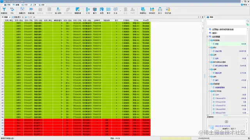Screen dimensions: 250x140
Task: Click the insert new column icon
Action: 58,10
